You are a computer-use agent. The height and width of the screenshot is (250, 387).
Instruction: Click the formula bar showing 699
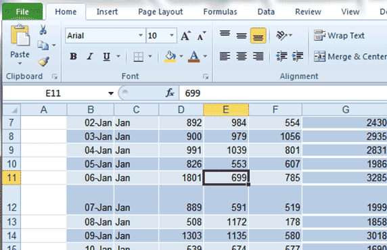(x=283, y=93)
